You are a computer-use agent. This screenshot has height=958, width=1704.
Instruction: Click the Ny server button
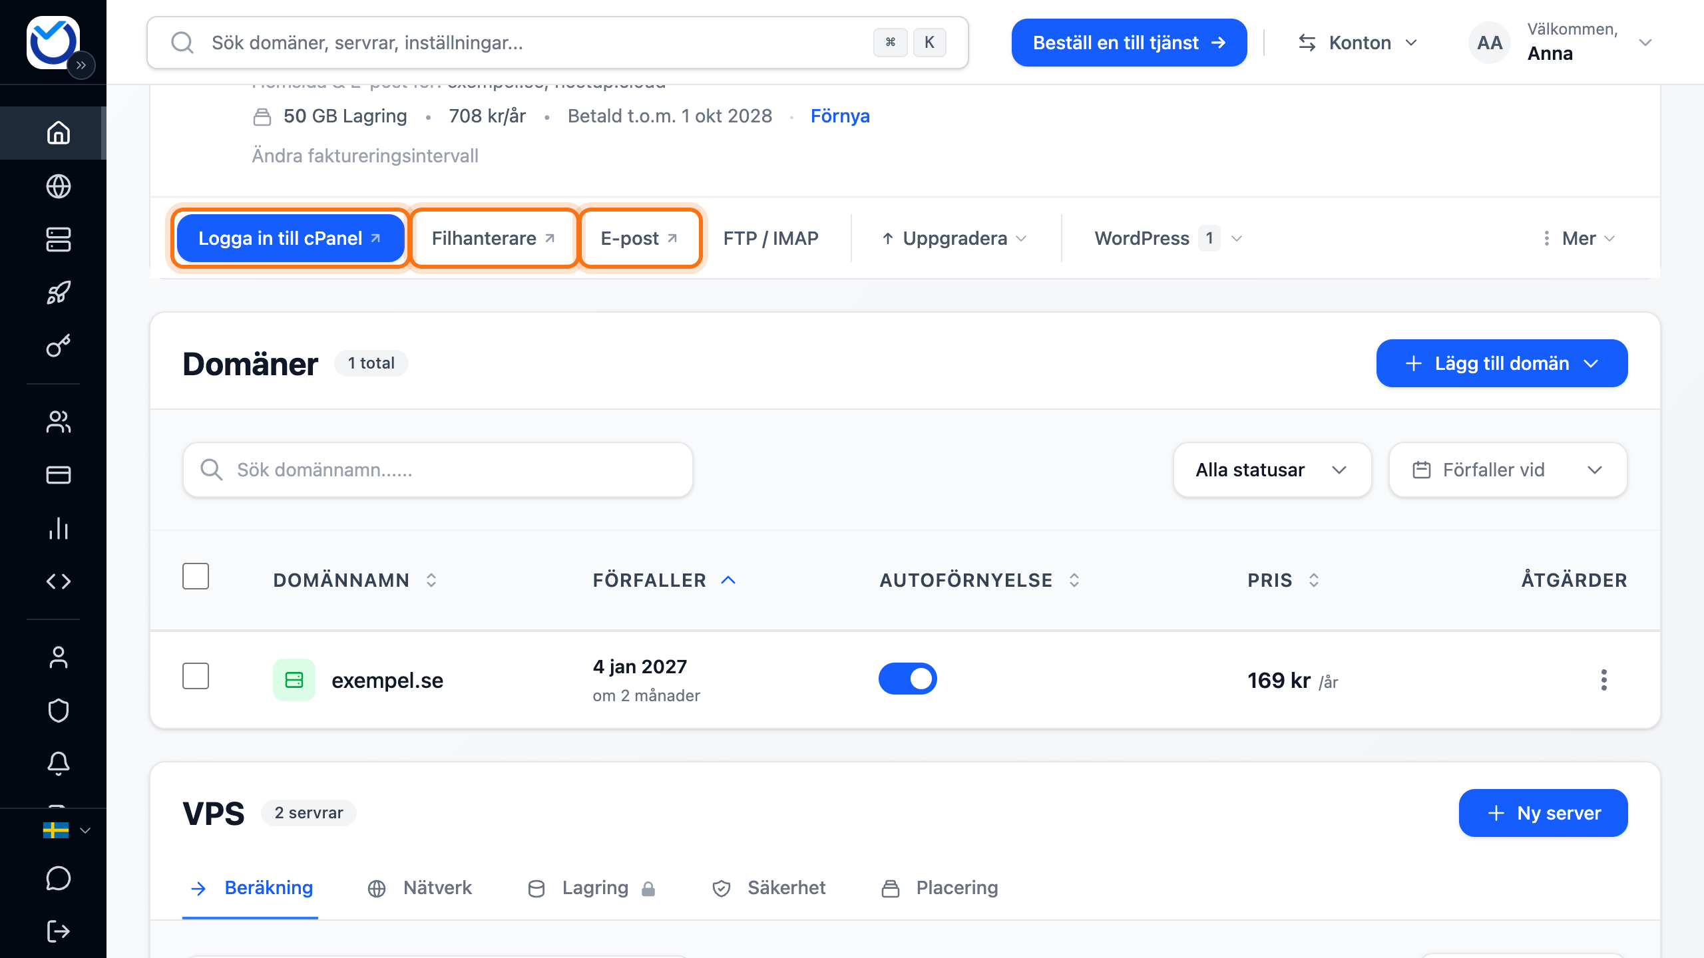1543,813
